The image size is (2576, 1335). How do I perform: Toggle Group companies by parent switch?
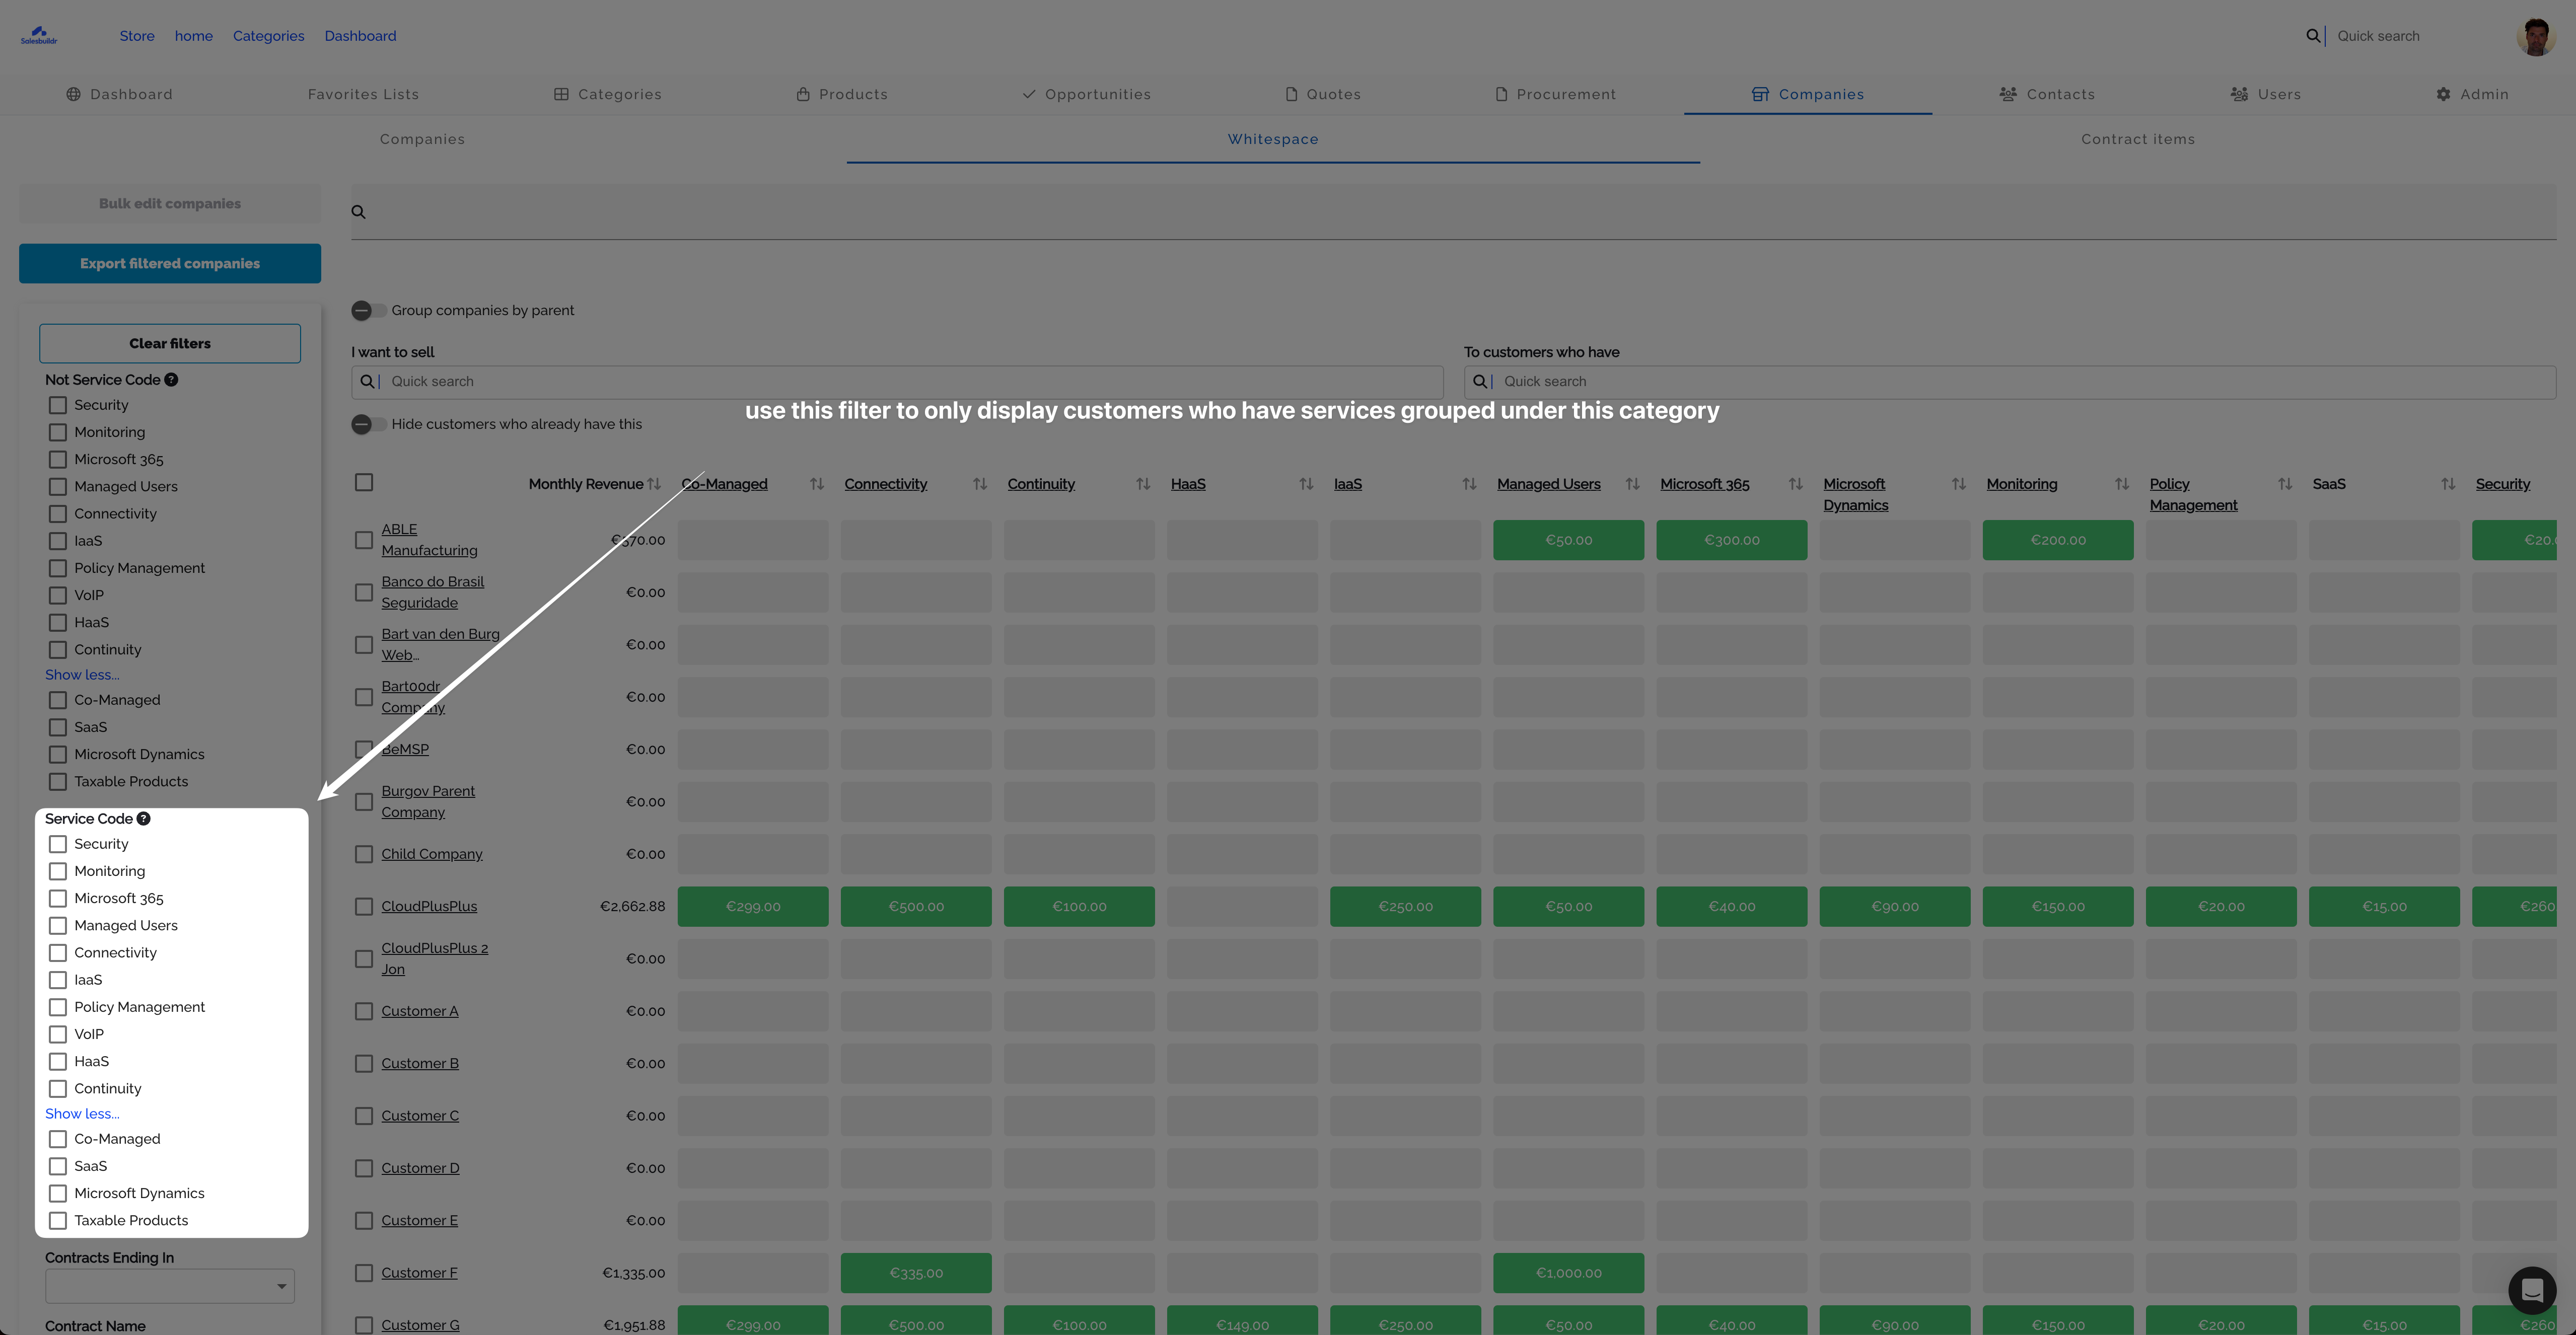(x=368, y=311)
